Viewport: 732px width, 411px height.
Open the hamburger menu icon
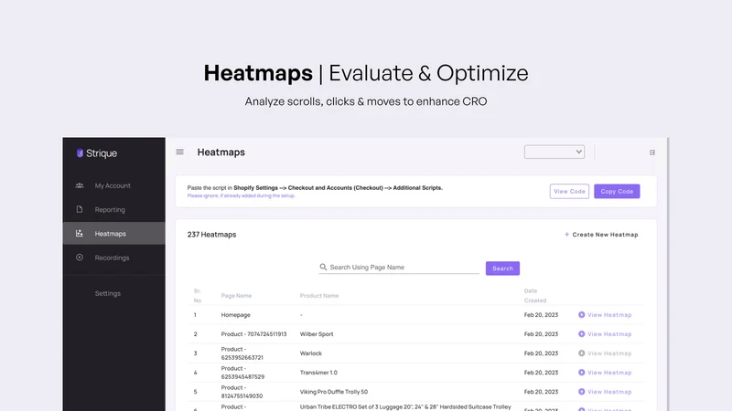(179, 152)
